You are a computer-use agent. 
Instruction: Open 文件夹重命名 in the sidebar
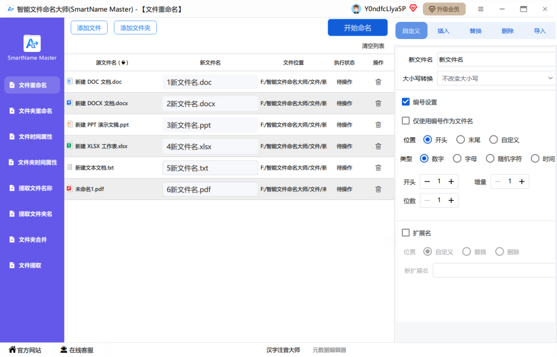click(x=35, y=111)
